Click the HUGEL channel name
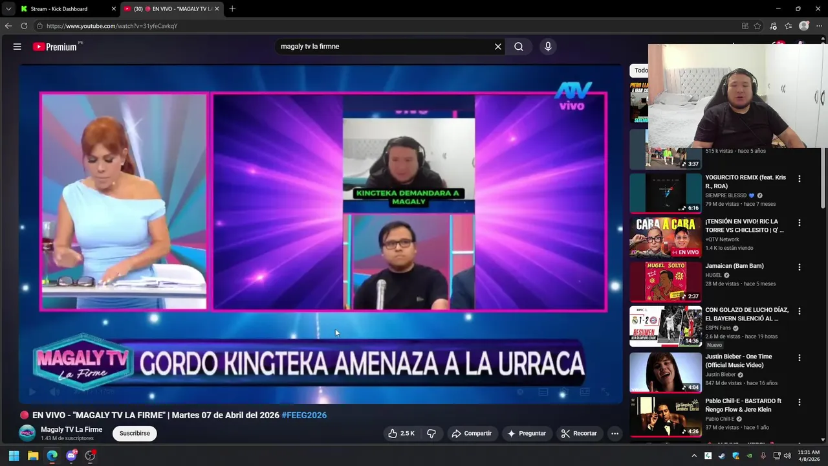The width and height of the screenshot is (828, 466). point(714,275)
